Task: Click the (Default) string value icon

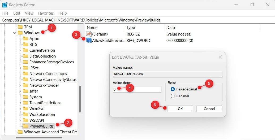Action: [89, 34]
